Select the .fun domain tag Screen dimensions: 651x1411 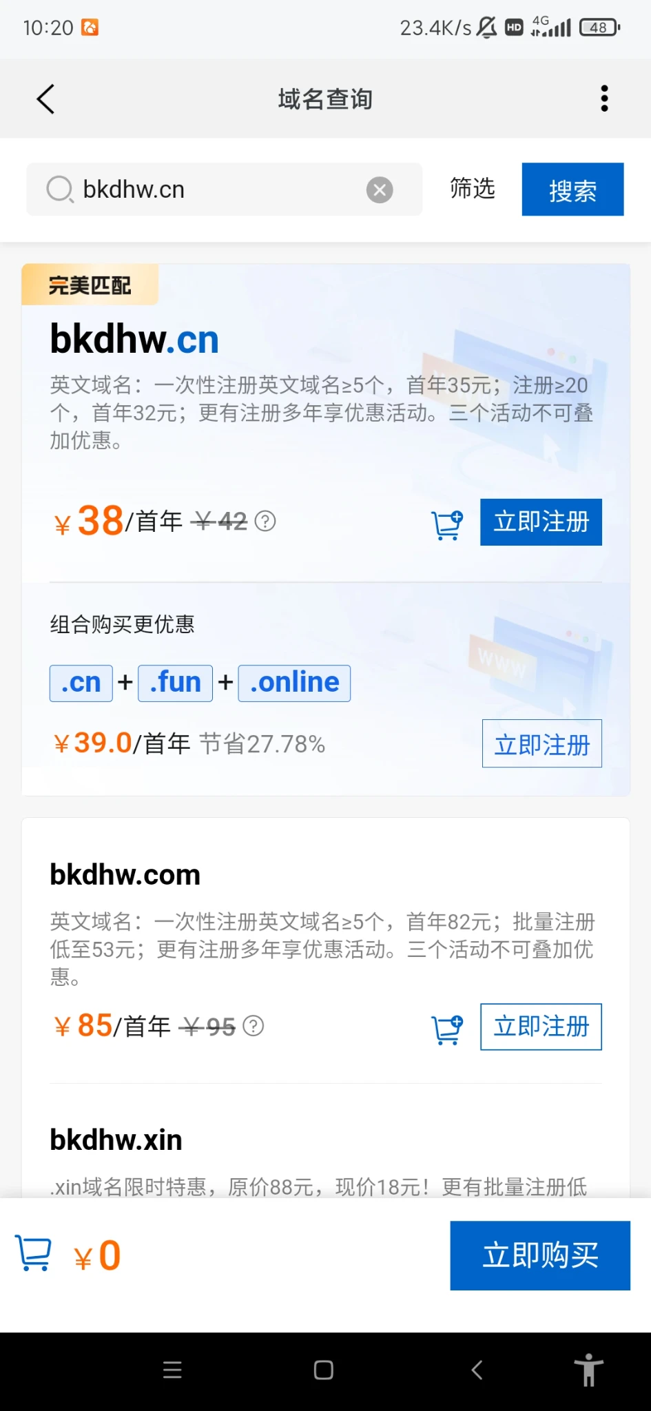click(175, 683)
